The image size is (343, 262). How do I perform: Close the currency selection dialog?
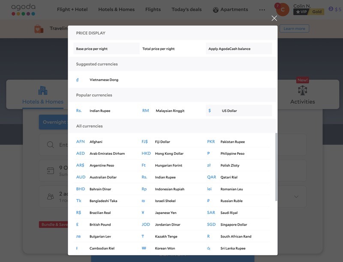[274, 18]
